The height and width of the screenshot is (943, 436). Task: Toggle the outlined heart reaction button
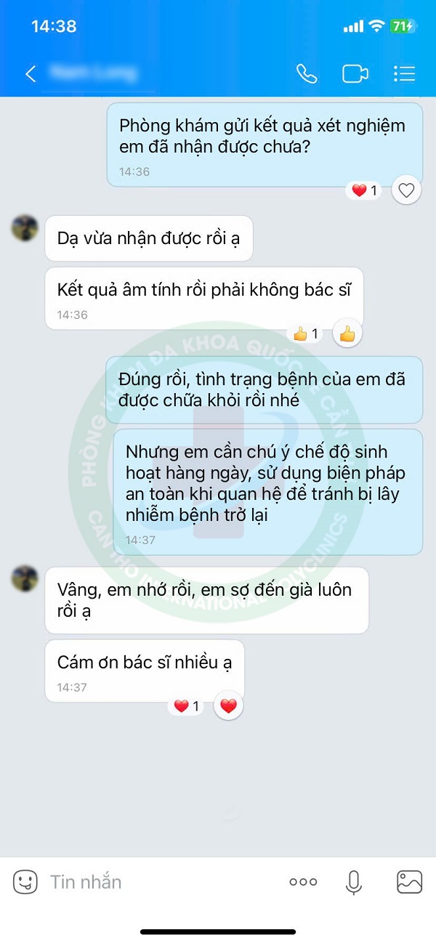(406, 190)
